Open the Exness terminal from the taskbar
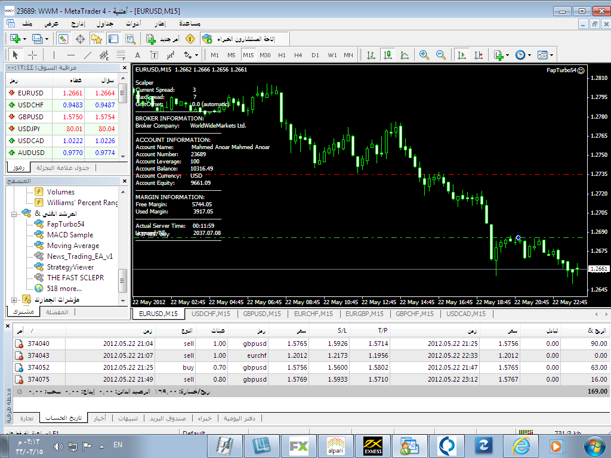This screenshot has width=611, height=458. pos(373,446)
